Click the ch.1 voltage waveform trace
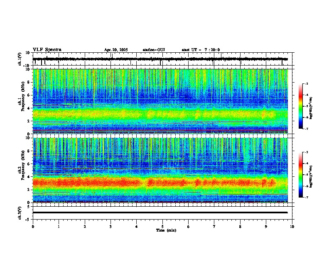 160,59
